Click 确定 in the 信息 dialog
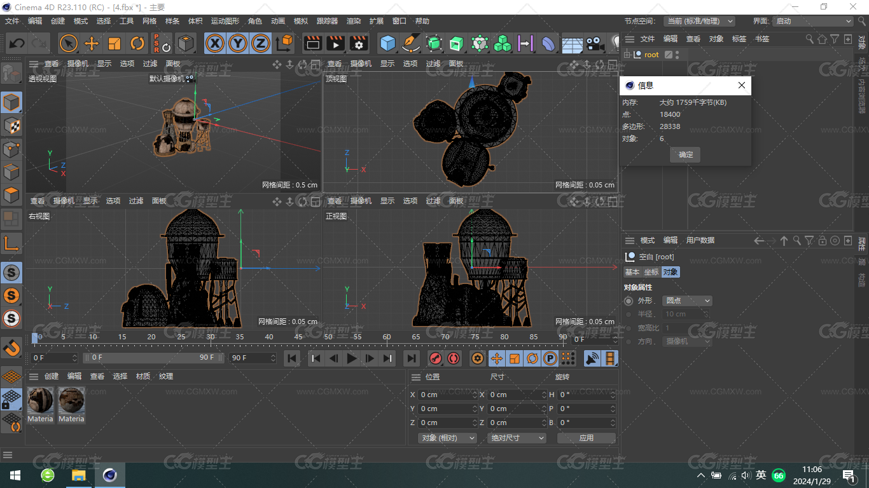Image resolution: width=869 pixels, height=488 pixels. (686, 154)
